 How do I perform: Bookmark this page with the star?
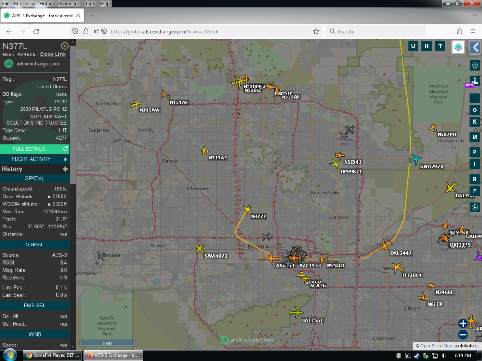click(316, 31)
